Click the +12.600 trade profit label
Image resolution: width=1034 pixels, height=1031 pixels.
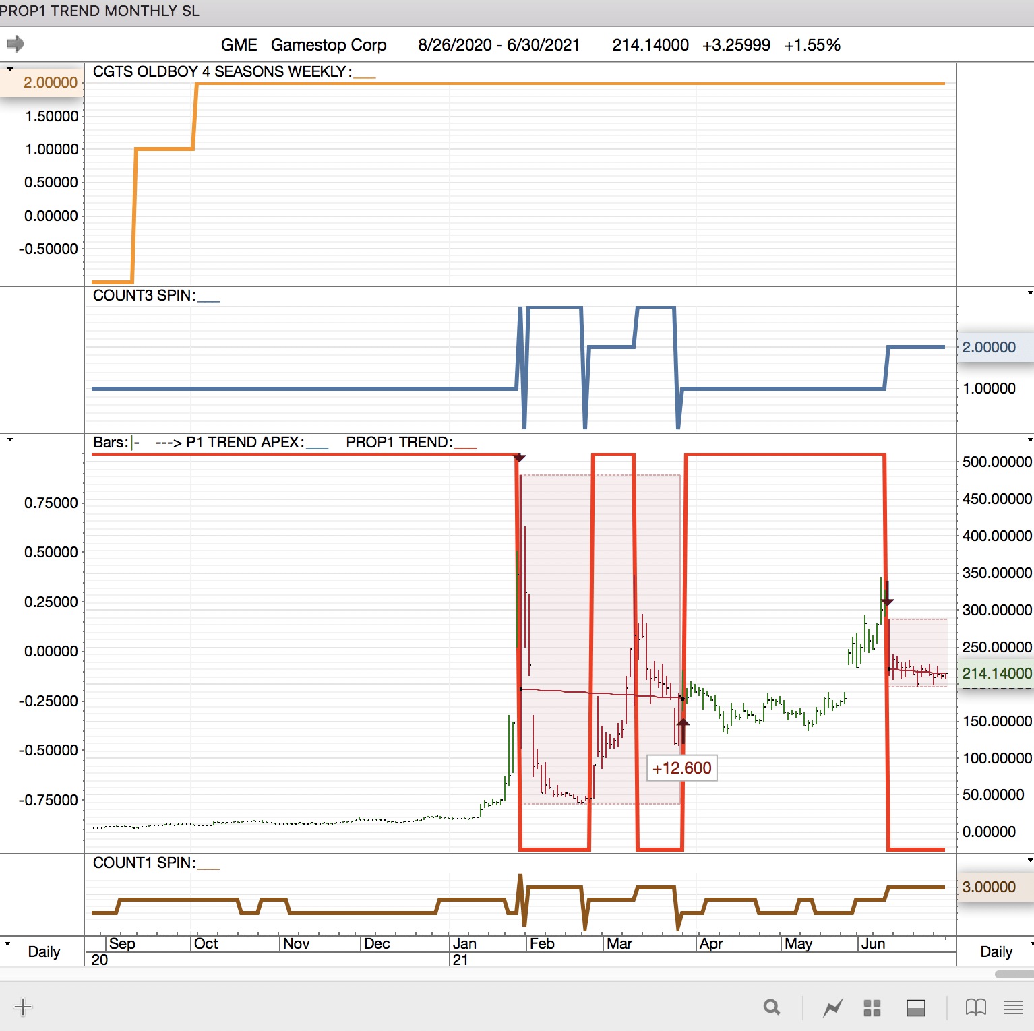coord(681,768)
